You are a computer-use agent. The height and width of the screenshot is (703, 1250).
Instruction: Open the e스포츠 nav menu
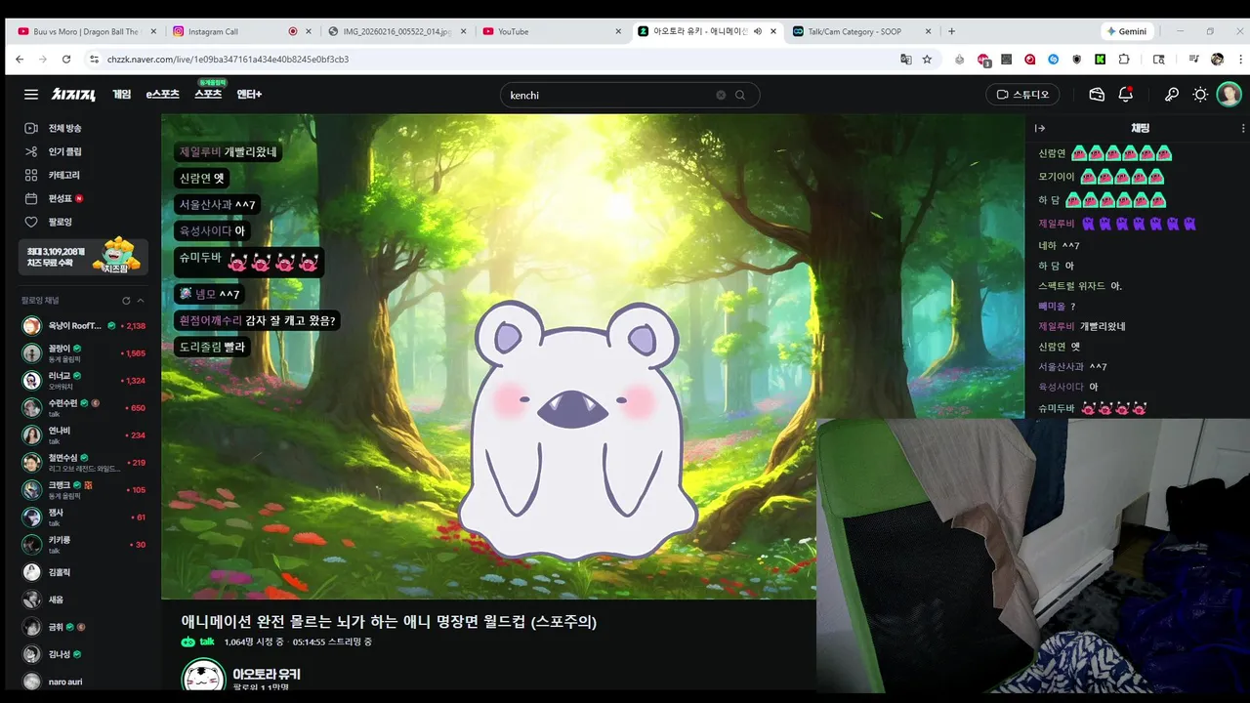[x=163, y=95]
